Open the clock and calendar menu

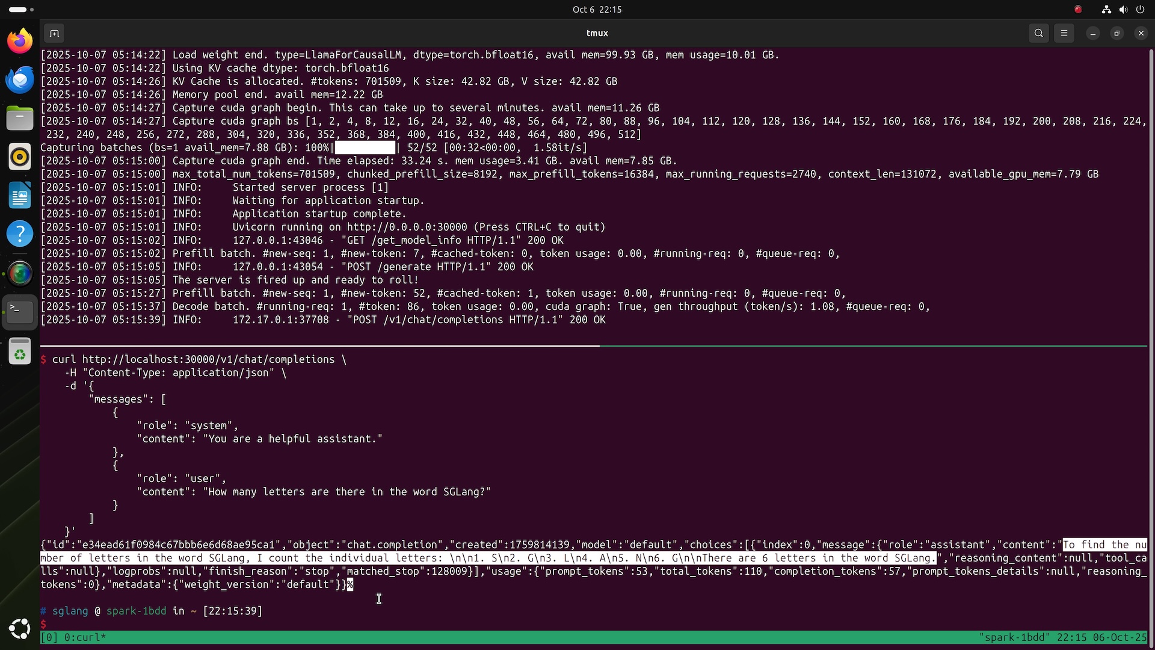coord(597,9)
